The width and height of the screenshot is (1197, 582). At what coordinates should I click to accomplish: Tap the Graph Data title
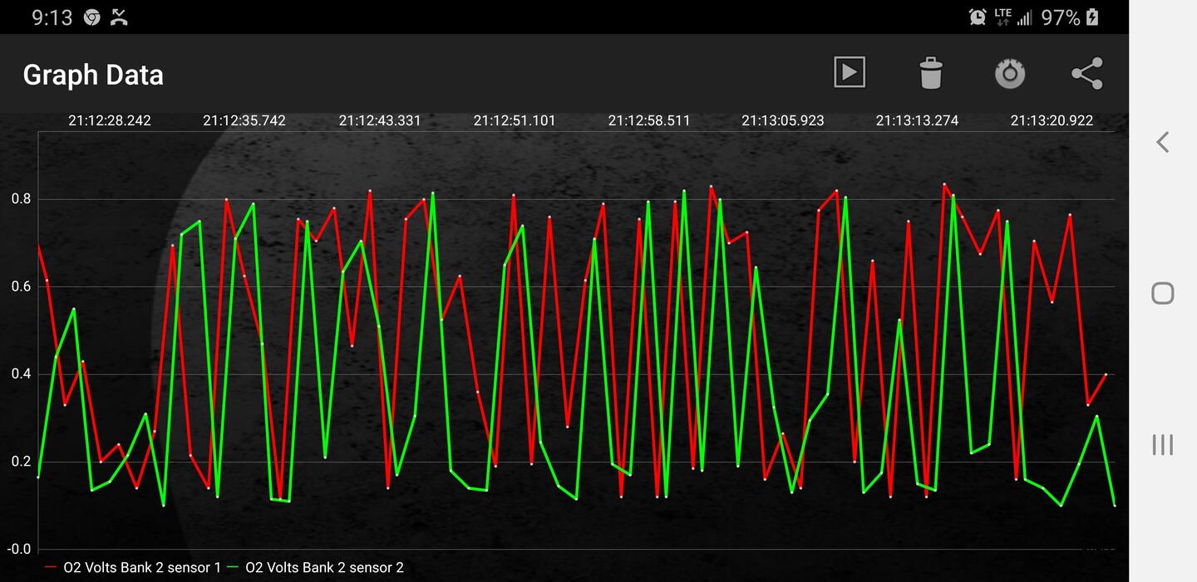point(93,75)
